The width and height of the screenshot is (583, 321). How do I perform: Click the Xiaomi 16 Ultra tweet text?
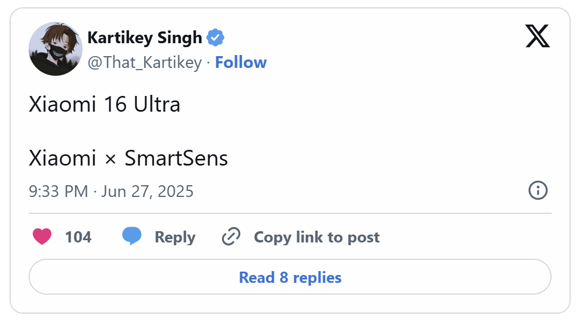point(104,105)
